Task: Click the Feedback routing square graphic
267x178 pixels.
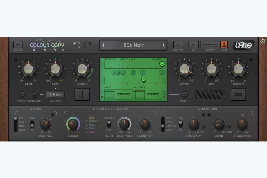Action: click(139, 94)
